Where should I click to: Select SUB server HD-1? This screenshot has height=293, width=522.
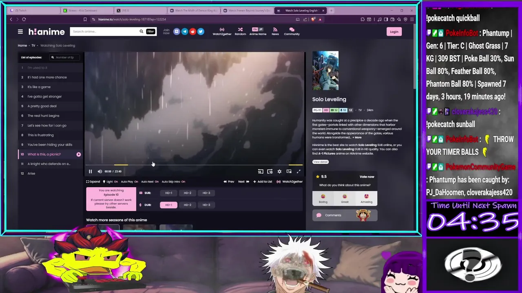168,193
